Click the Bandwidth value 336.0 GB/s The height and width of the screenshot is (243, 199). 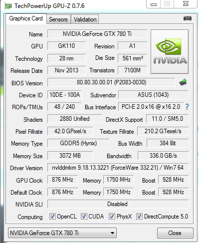(x=163, y=156)
